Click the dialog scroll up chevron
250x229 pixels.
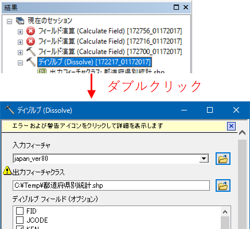pyautogui.click(x=243, y=133)
